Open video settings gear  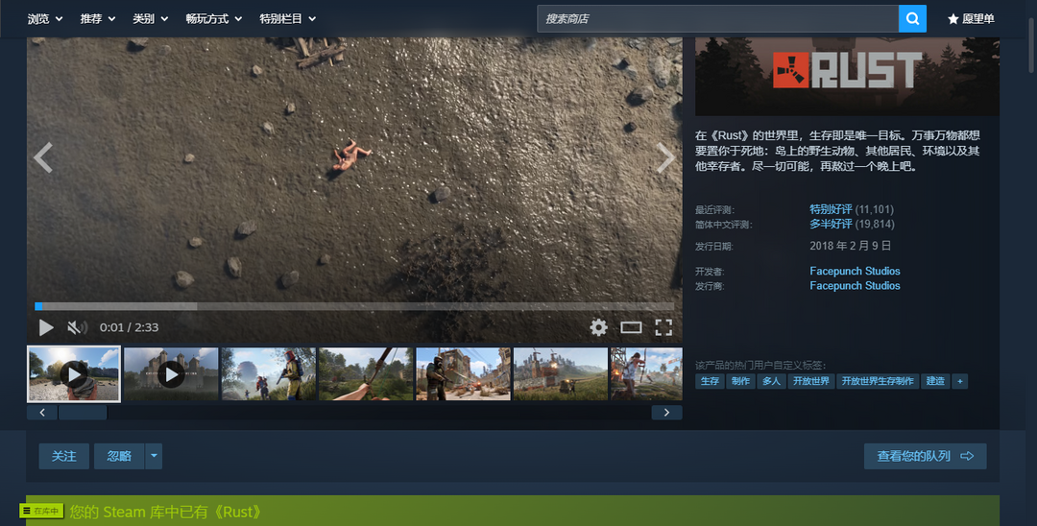click(598, 327)
